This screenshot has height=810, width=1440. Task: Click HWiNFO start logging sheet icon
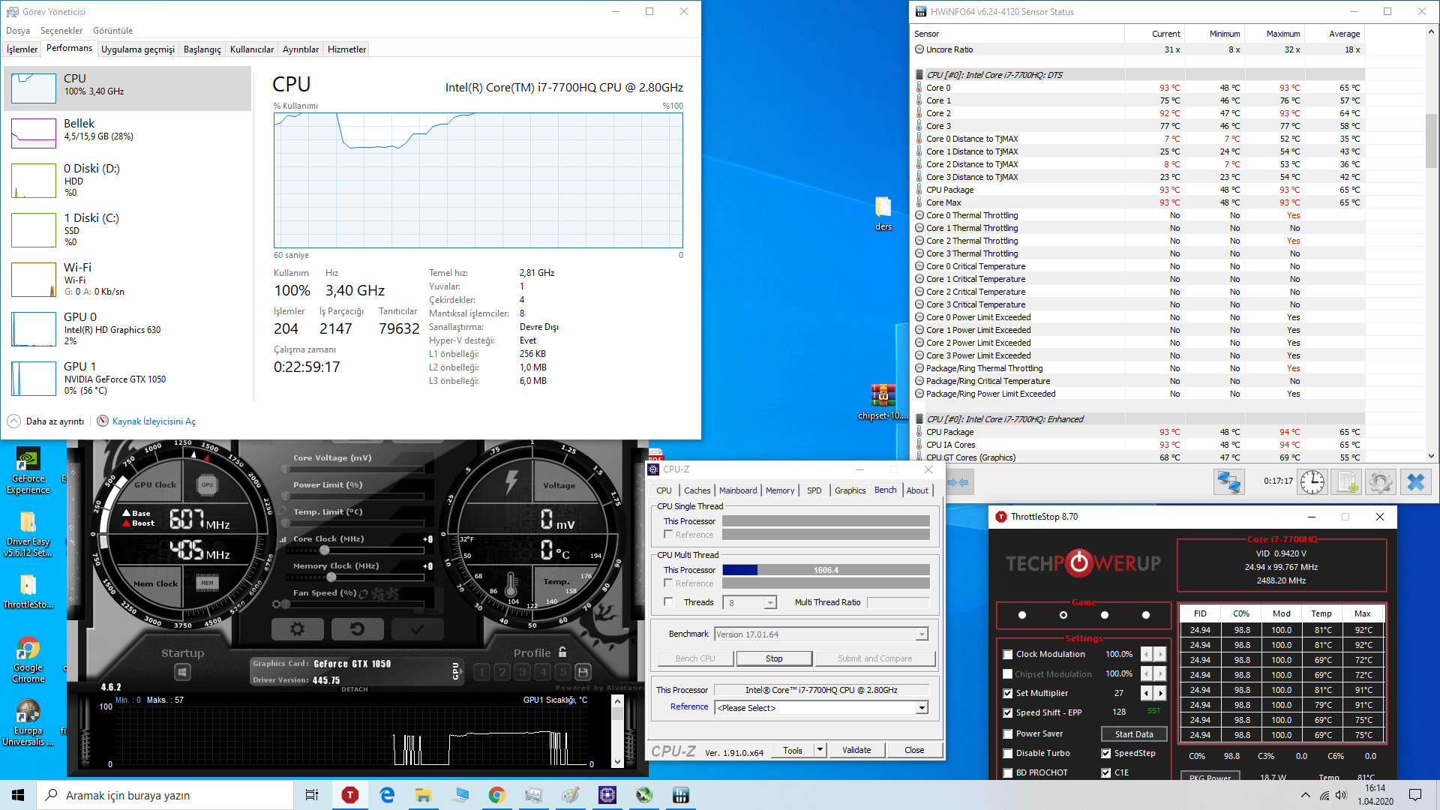(x=1346, y=482)
